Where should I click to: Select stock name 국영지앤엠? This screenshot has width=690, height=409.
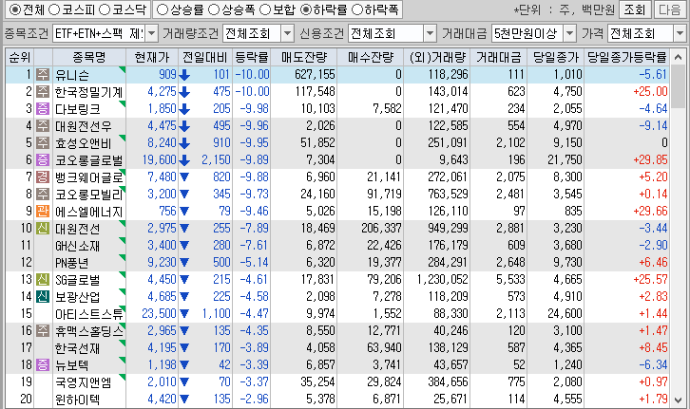[x=83, y=382]
